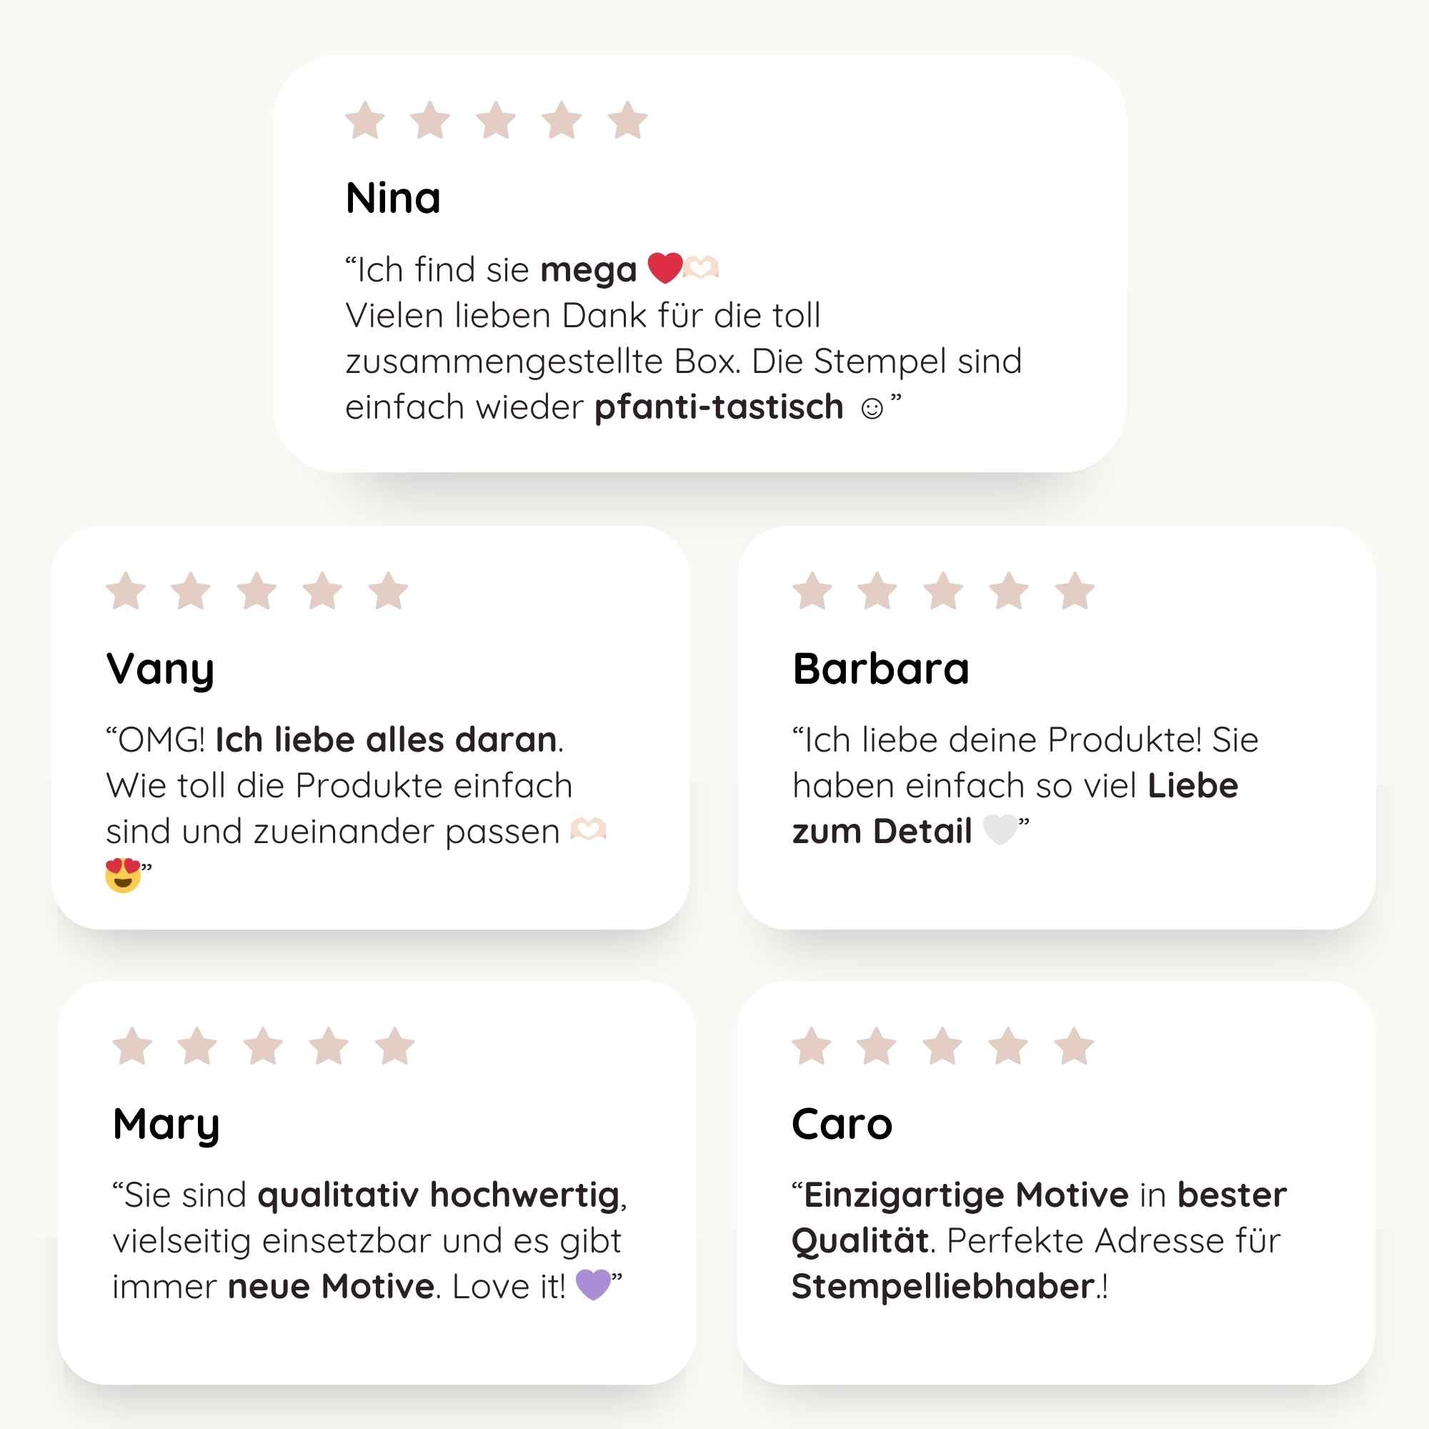Click the white heart emoji in Barbara's review
This screenshot has width=1429, height=1429.
(1000, 830)
